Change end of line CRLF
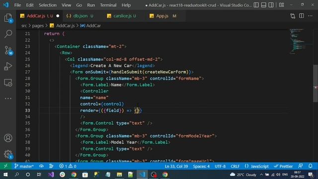 235,166
